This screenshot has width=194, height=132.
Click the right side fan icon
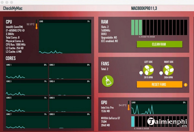[x=169, y=70]
